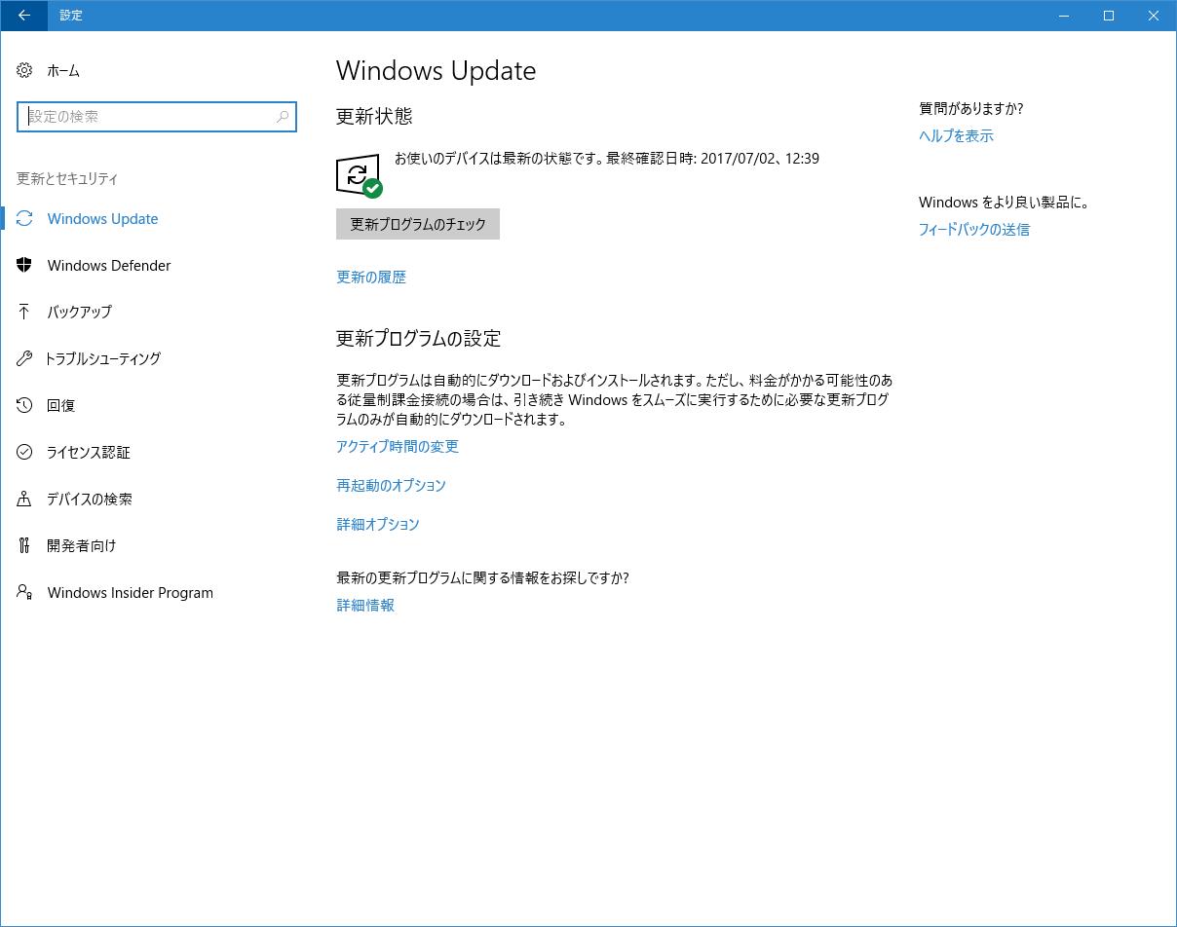Image resolution: width=1177 pixels, height=927 pixels.
Task: Click the Windows Update page heading
Action: pyautogui.click(x=436, y=71)
